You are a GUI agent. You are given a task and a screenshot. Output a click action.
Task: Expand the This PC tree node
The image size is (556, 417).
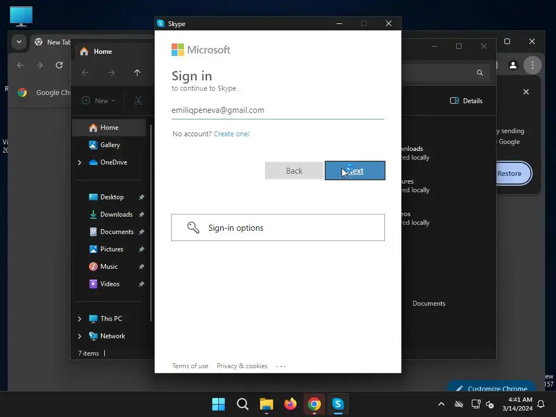coord(79,319)
